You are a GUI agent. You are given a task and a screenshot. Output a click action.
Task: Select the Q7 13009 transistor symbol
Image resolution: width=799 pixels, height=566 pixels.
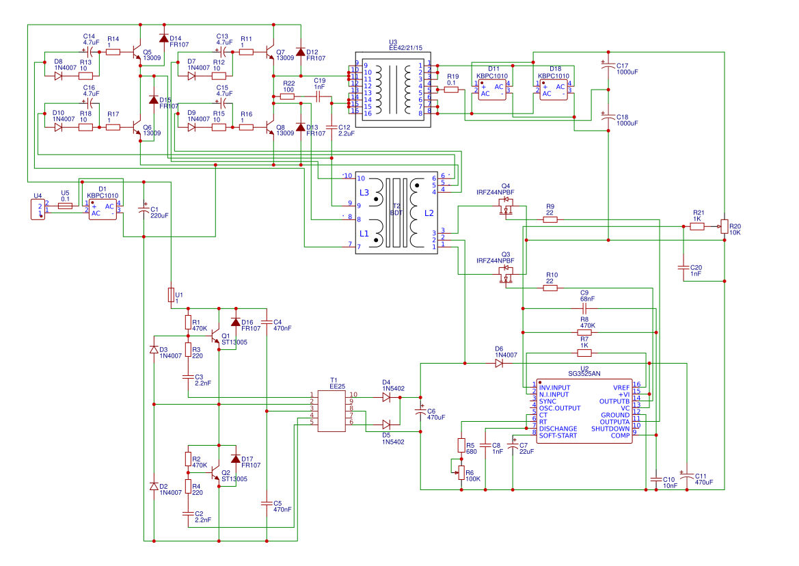click(x=270, y=52)
